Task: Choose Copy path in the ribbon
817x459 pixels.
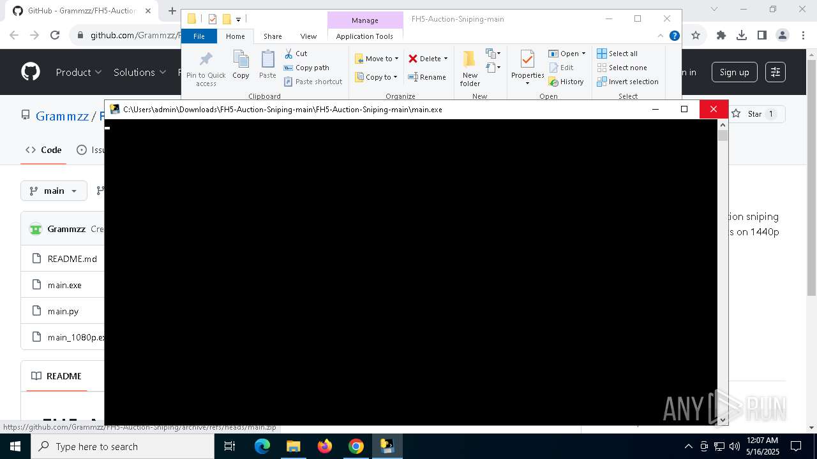Action: point(306,68)
